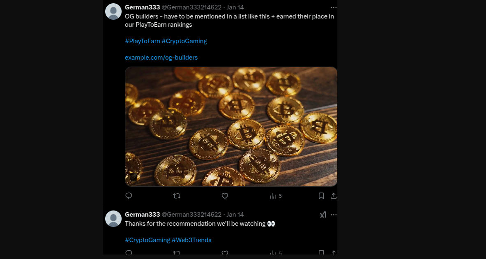Bookmark the OG builders tweet
The width and height of the screenshot is (486, 259).
click(321, 196)
